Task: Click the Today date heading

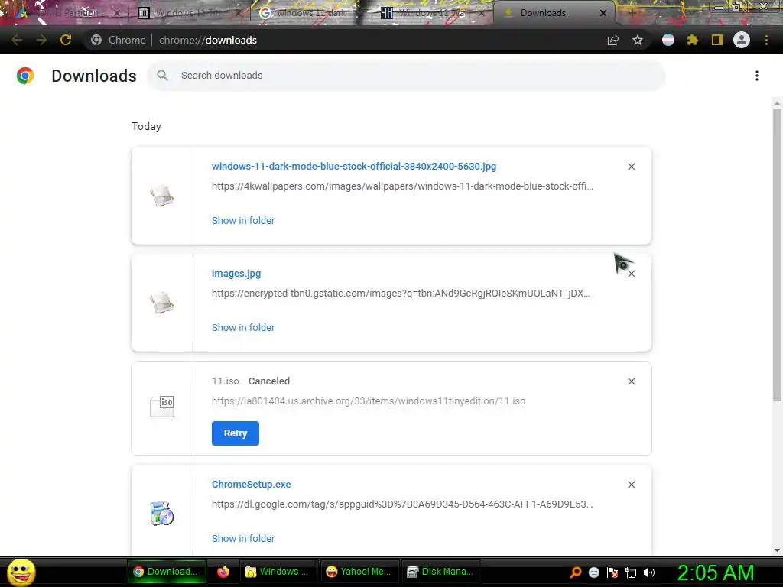Action: point(146,126)
